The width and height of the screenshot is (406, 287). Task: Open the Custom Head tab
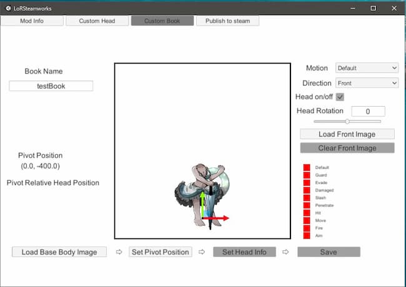(x=97, y=21)
